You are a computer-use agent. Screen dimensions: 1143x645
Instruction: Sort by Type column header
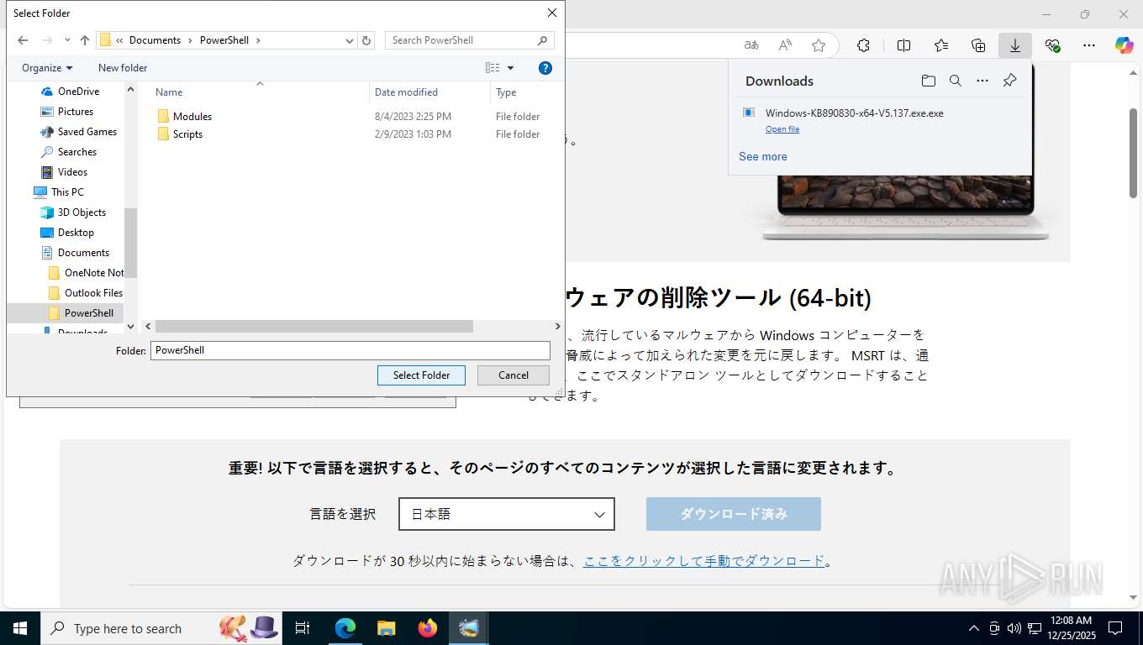[x=506, y=92]
